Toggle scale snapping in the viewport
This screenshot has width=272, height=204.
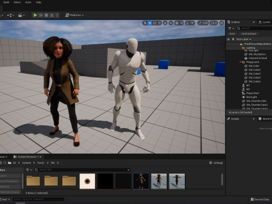click(200, 23)
